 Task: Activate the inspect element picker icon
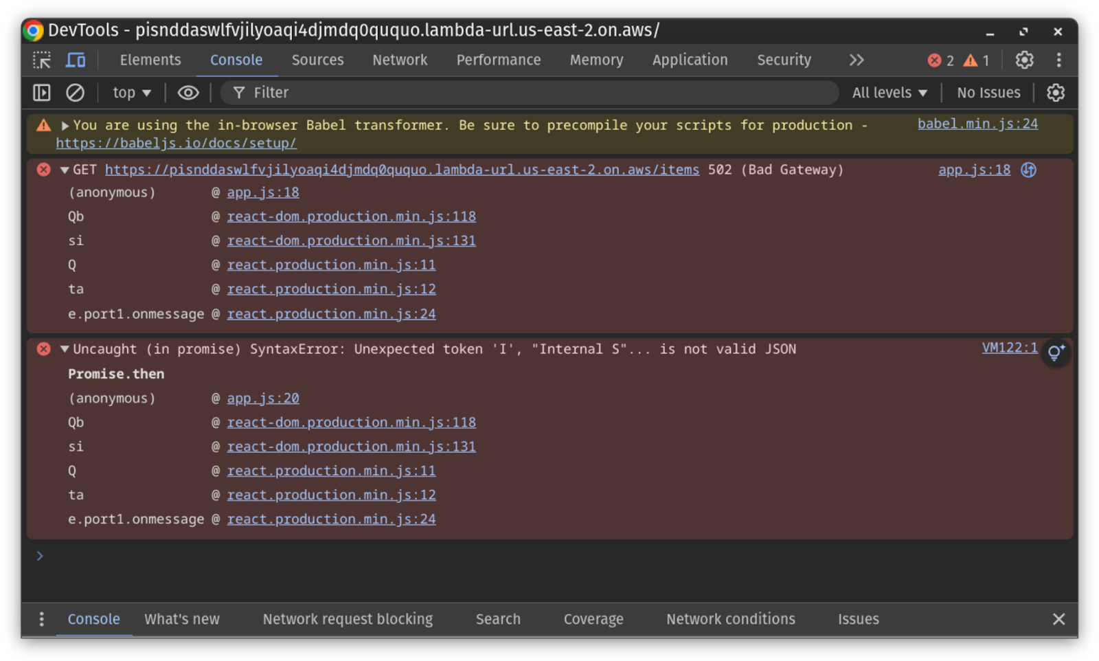(x=42, y=60)
